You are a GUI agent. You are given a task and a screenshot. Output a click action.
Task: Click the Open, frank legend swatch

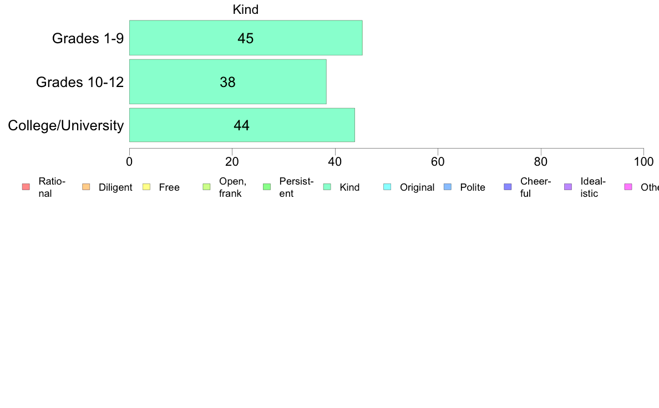[206, 187]
